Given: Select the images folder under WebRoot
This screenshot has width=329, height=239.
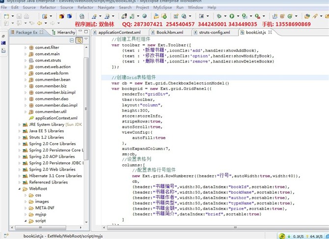Looking at the screenshot, I should (42, 202).
